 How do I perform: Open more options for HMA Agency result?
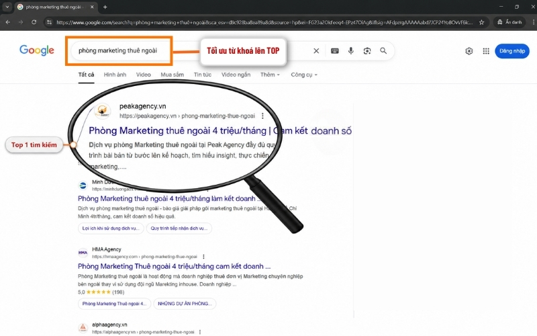coord(204,257)
